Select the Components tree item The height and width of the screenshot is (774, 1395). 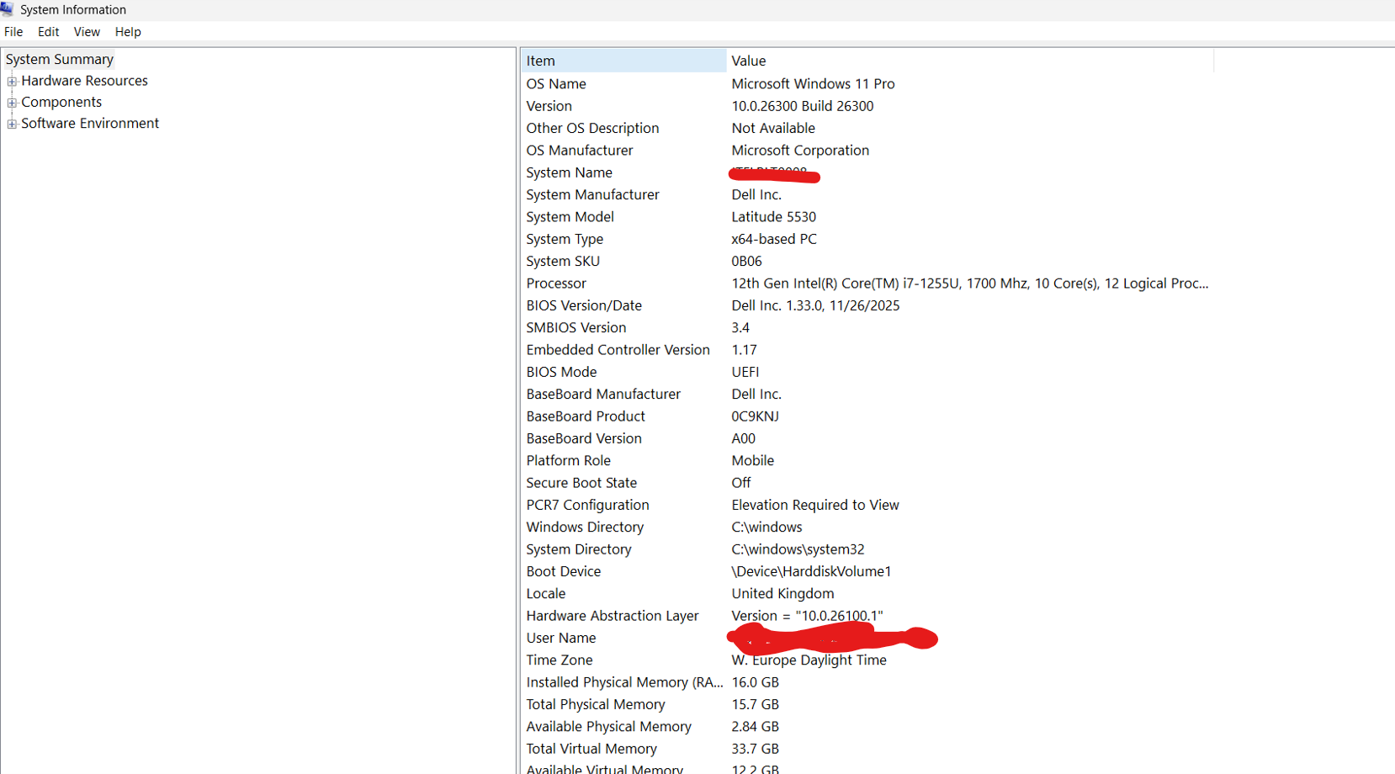point(61,102)
